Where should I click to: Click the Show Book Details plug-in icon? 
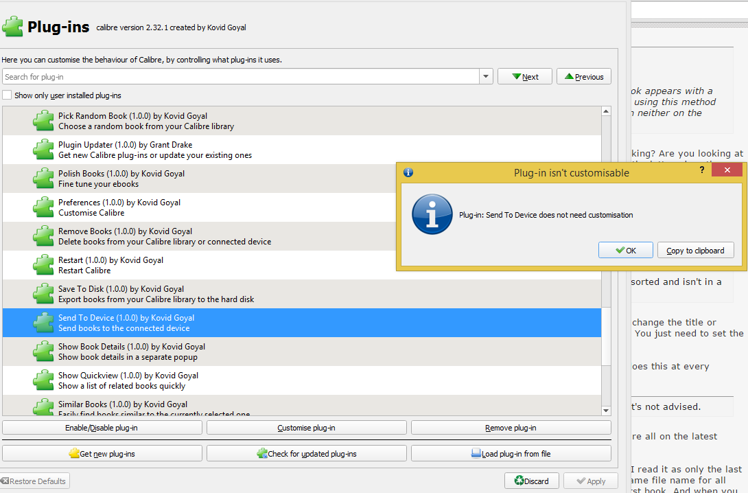pyautogui.click(x=43, y=352)
